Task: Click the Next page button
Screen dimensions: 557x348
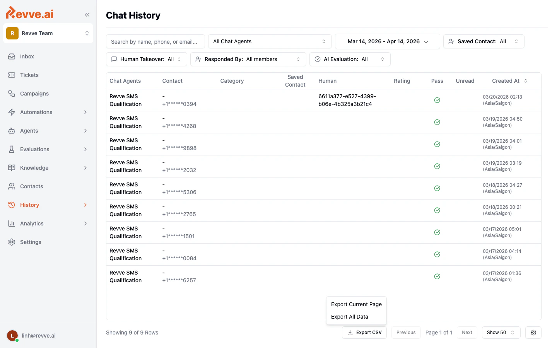Action: [x=467, y=333]
